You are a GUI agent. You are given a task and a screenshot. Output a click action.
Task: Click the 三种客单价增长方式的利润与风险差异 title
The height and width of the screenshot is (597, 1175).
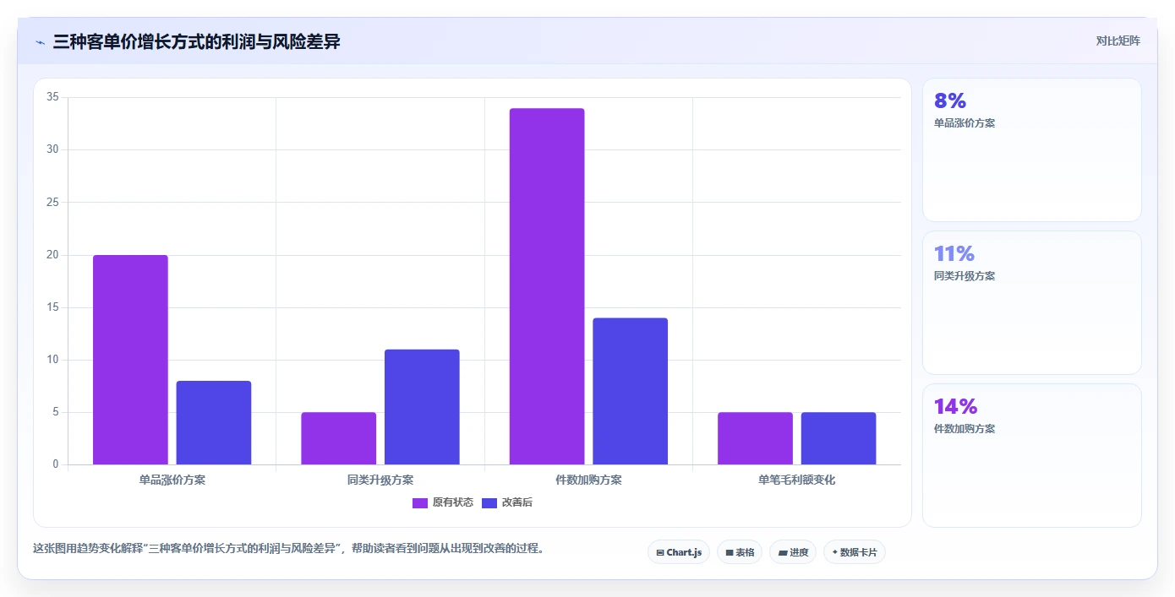click(x=197, y=41)
